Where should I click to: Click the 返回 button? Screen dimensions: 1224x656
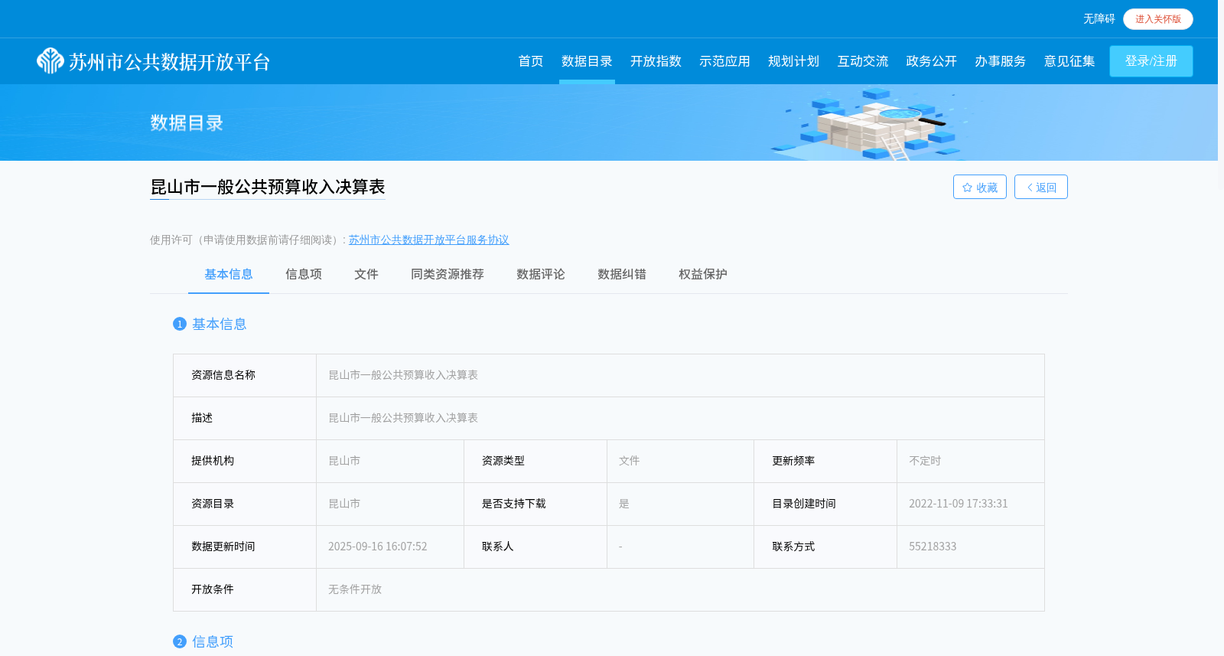1041,187
